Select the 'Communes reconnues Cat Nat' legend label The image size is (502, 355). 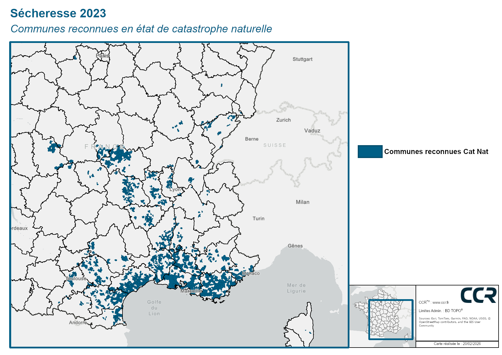coord(436,151)
